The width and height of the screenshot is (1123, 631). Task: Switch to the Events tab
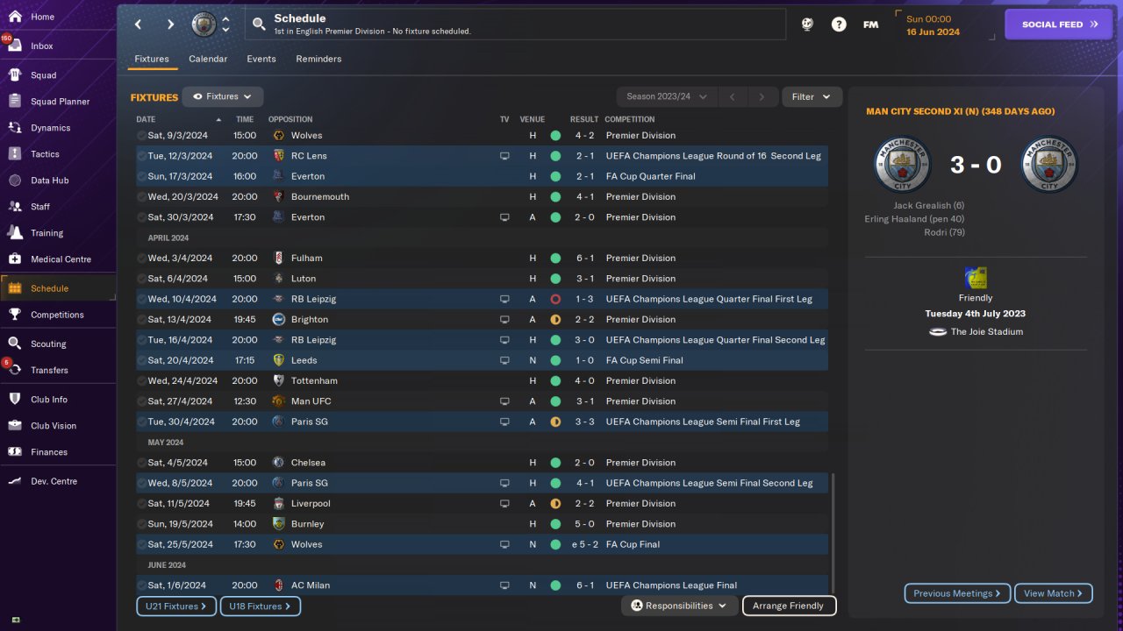tap(261, 59)
